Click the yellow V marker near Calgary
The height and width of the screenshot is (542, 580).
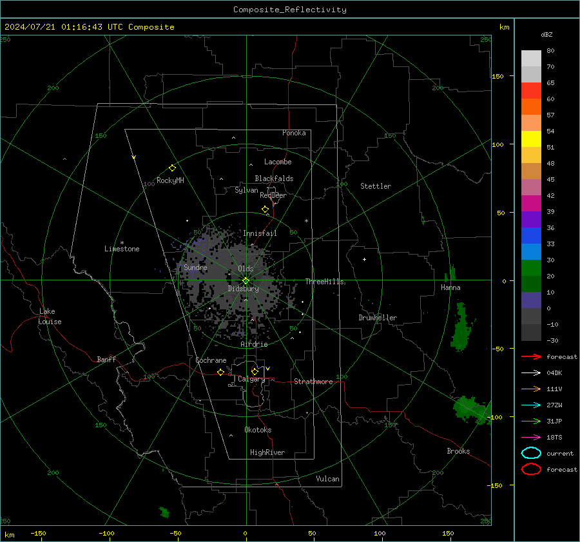tap(268, 369)
